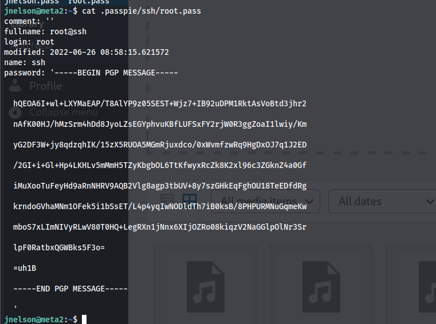Image resolution: width=436 pixels, height=324 pixels.
Task: Click the PGP line starting 'nAfK00HJ'
Action: click(x=160, y=124)
